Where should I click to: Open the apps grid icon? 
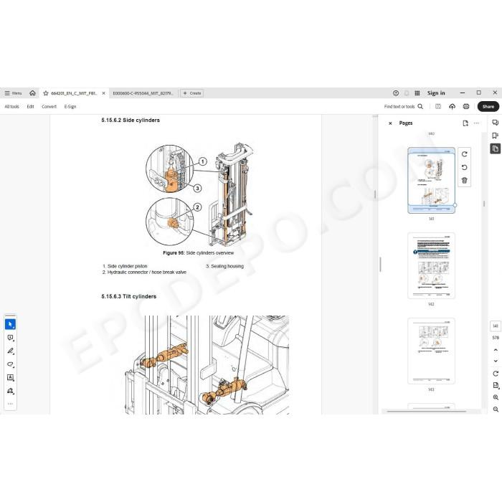[417, 93]
